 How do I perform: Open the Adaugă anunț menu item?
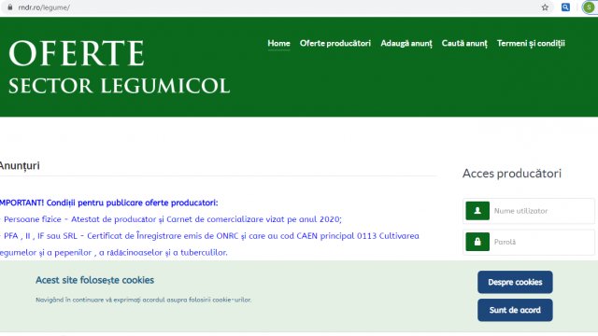pos(406,44)
